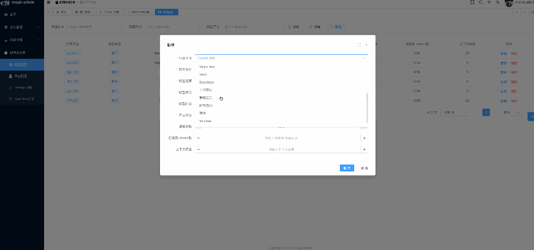Cancel the dialog with the 取消 button
534x250 pixels.
364,168
